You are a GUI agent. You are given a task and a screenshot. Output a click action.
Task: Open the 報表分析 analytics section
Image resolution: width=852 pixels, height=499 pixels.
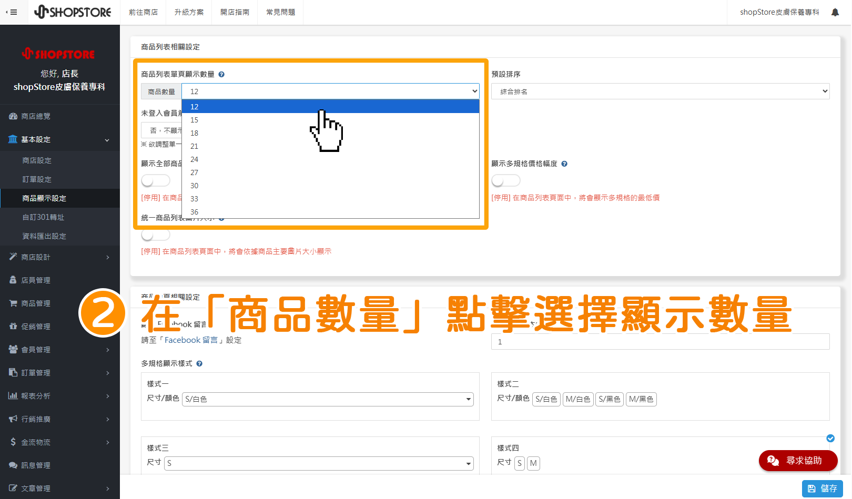[36, 395]
